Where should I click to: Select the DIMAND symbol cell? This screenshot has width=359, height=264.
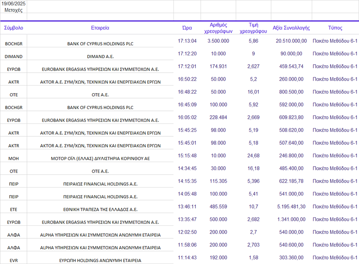point(13,56)
